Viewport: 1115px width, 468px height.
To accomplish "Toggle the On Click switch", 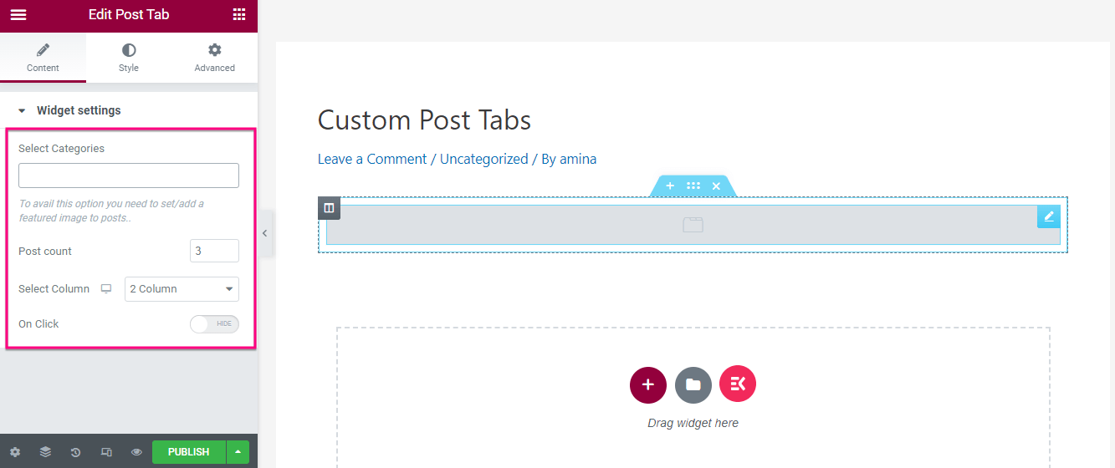I will (214, 324).
